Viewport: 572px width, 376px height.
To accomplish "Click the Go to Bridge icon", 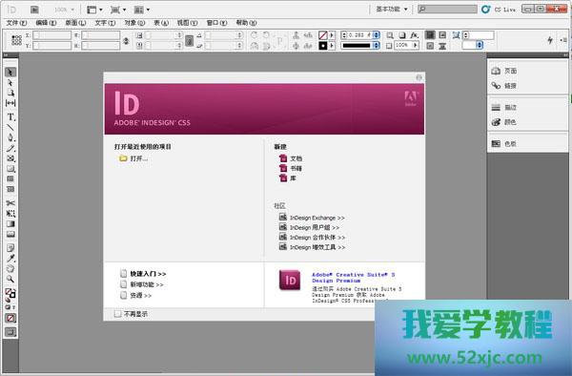I will point(34,10).
